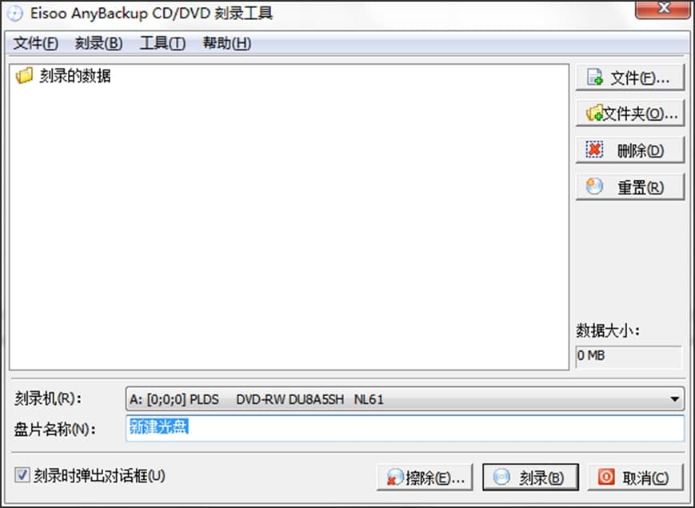
Task: Click the red cancel icon beside 取消
Action: click(x=606, y=477)
